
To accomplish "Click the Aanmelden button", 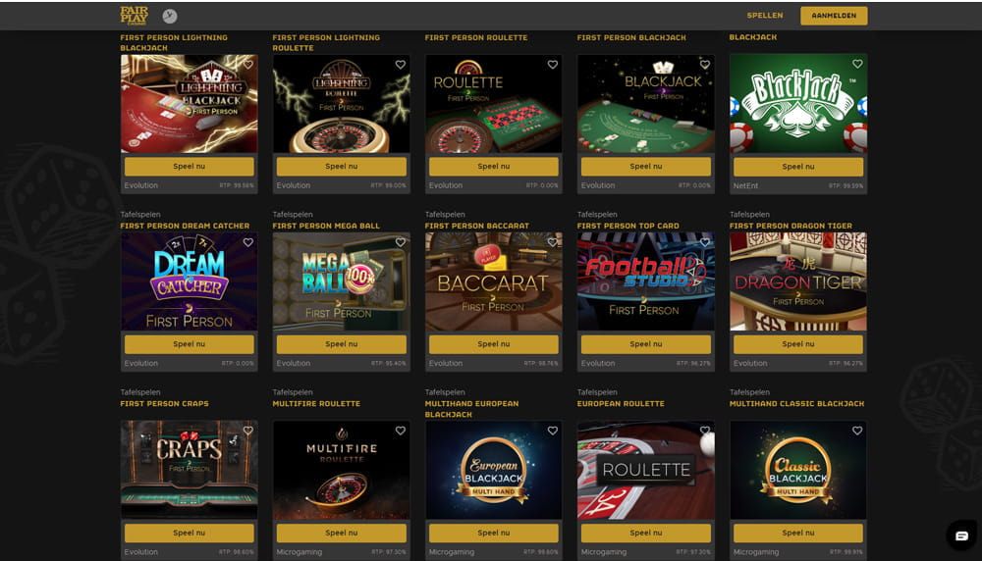I will (x=834, y=16).
